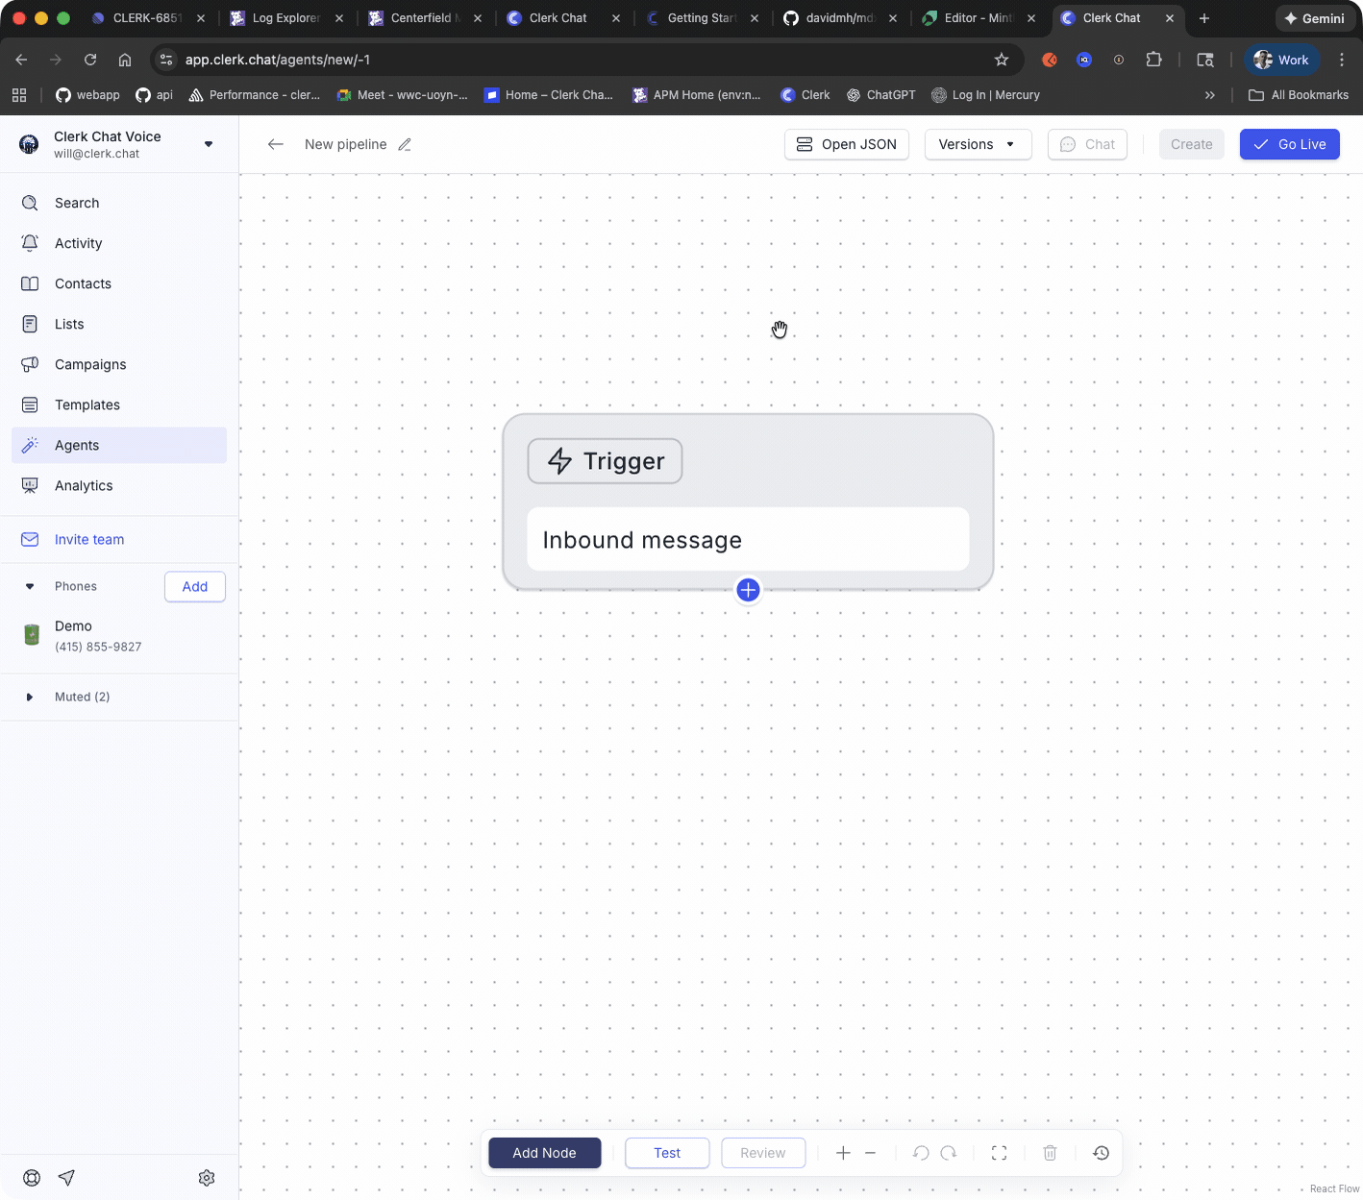Click the Campaigns megaphone icon
The width and height of the screenshot is (1363, 1200).
pos(30,364)
